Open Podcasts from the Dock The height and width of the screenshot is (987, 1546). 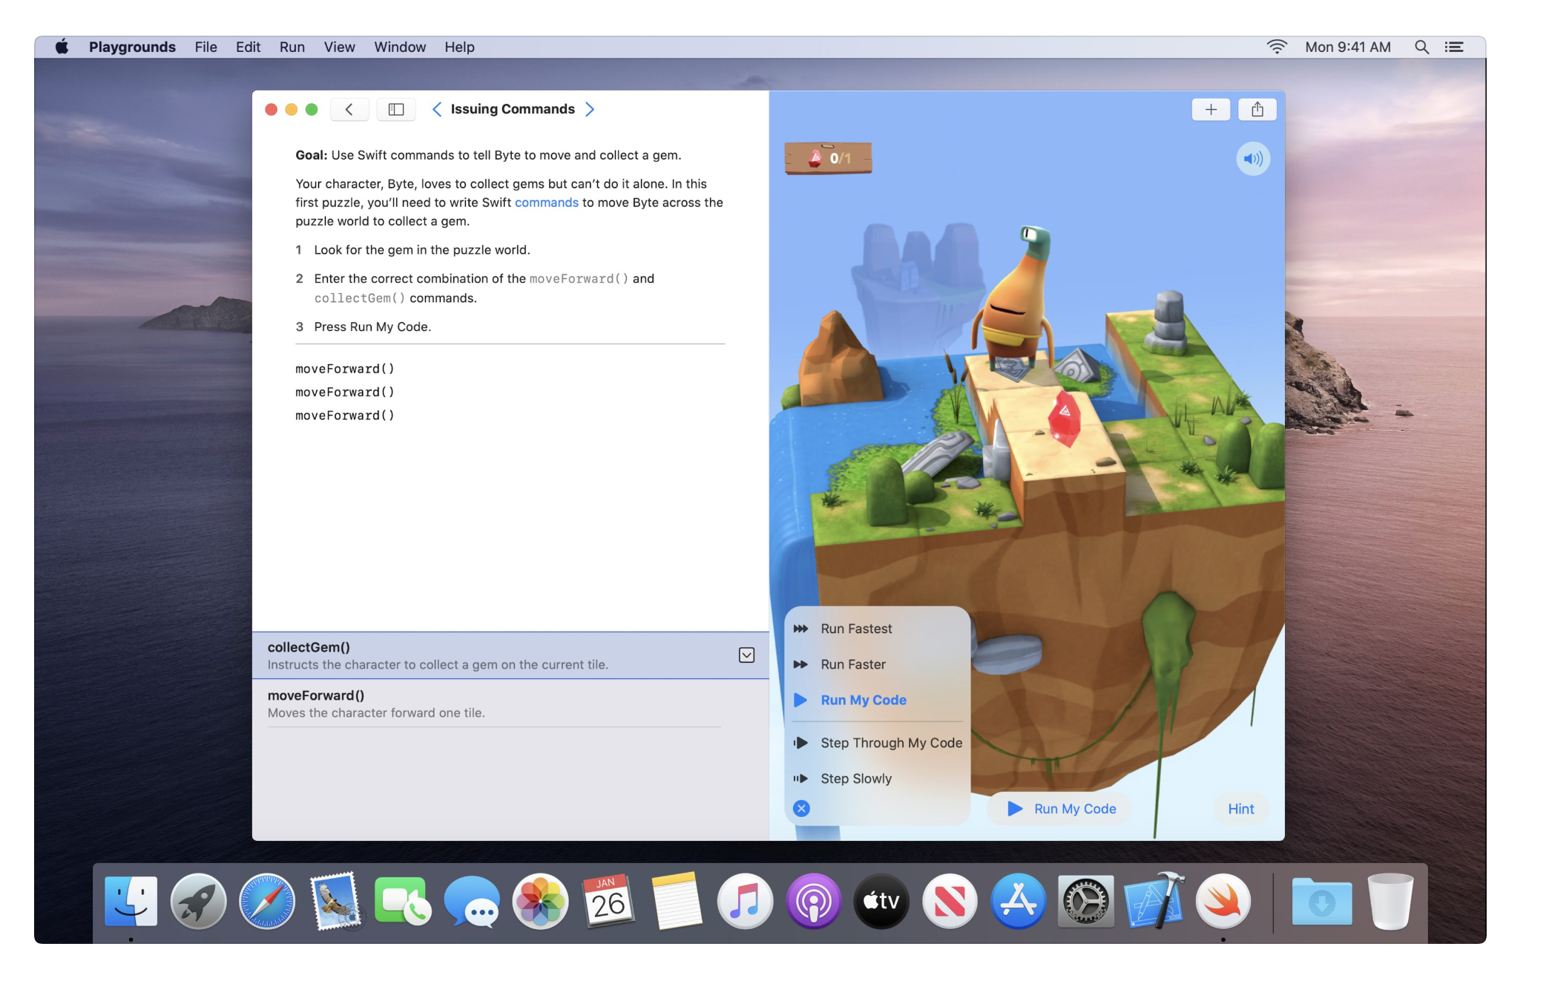(814, 902)
